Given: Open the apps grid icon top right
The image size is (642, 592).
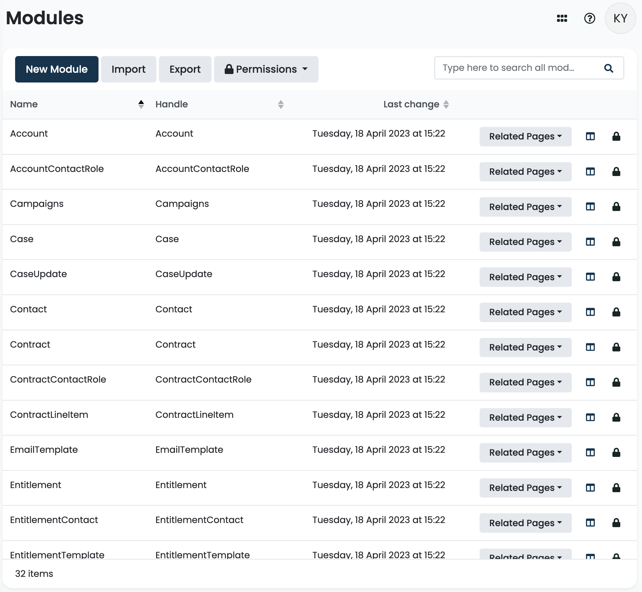Looking at the screenshot, I should [563, 18].
